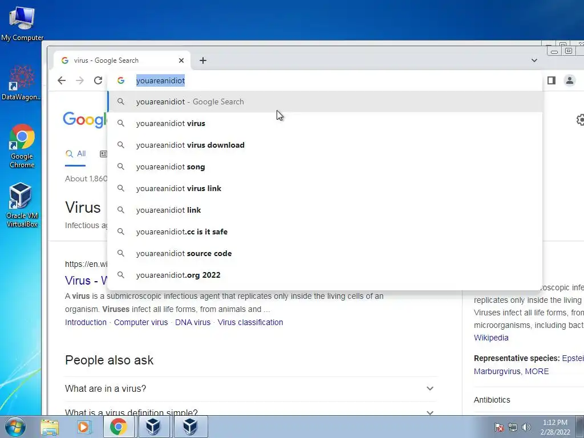This screenshot has height=438, width=584.
Task: Open the 'Introduction' sitelink
Action: pos(86,322)
